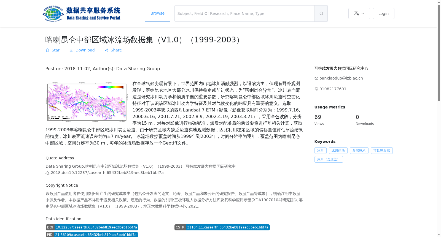Share this dataset page

point(113,50)
